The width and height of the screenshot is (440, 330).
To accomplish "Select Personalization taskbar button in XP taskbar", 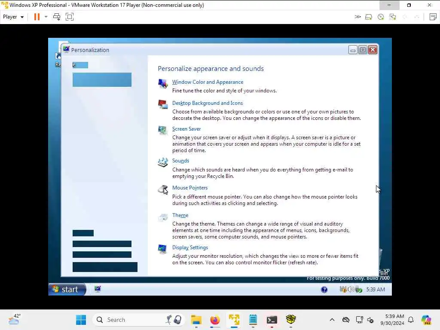I will tap(98, 289).
